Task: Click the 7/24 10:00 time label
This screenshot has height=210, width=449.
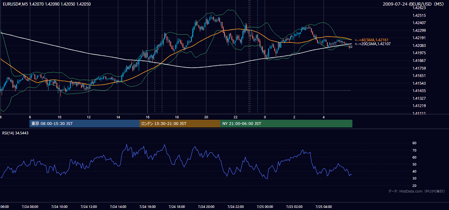Action: [x=59, y=207]
